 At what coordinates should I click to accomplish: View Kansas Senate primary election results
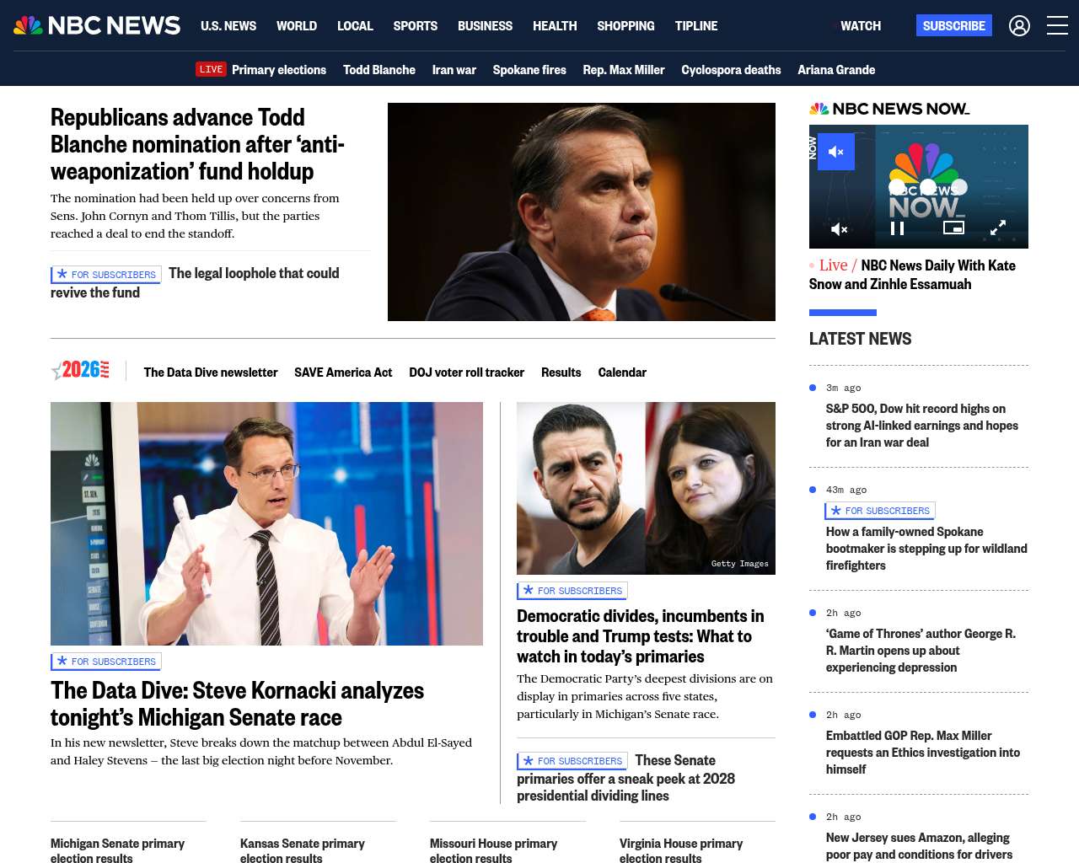[x=303, y=851]
